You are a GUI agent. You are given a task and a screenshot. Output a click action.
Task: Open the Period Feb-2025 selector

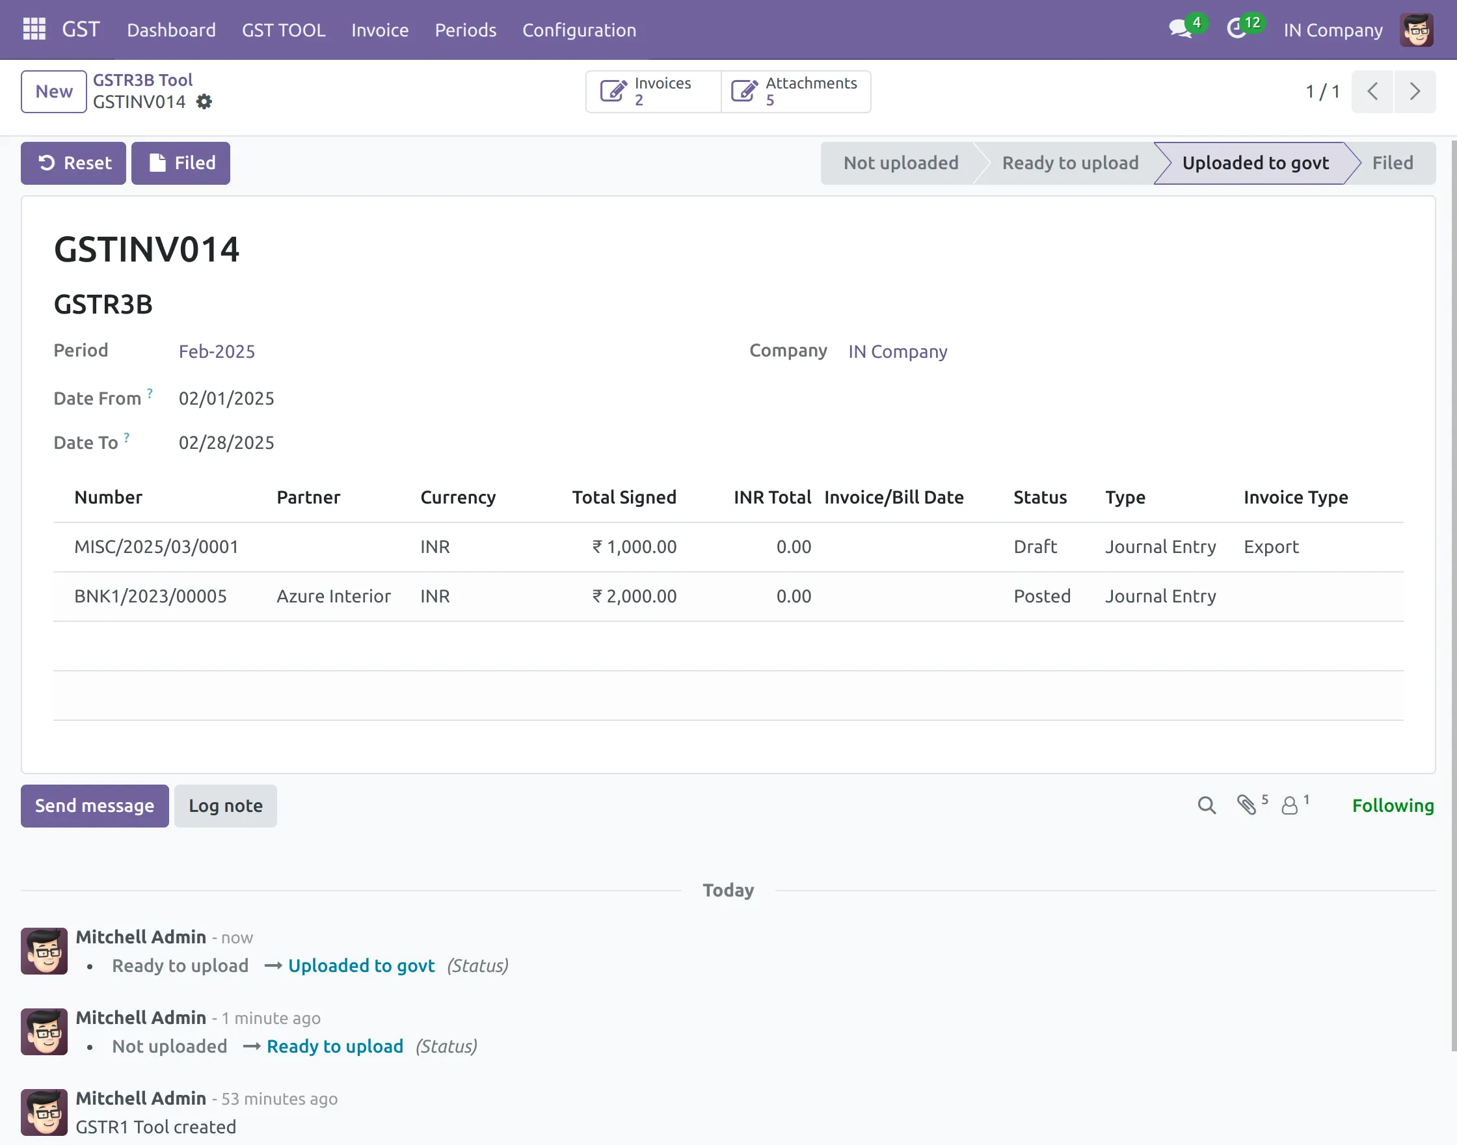pyautogui.click(x=217, y=351)
